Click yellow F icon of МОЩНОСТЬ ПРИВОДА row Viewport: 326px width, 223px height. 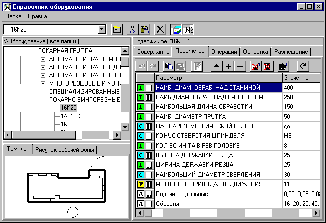click(141, 184)
